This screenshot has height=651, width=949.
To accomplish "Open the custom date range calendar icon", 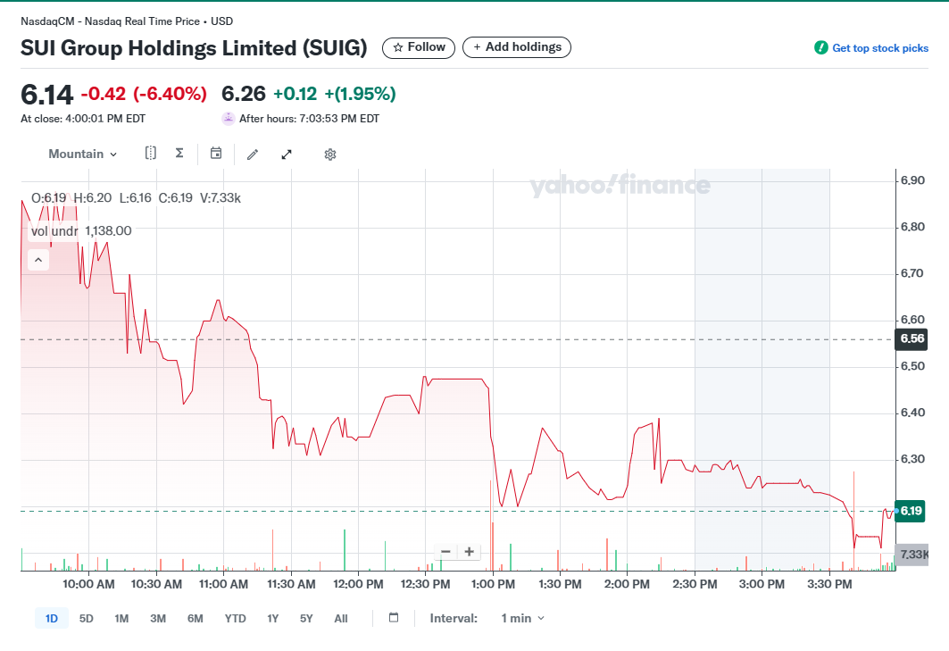I will coord(394,618).
